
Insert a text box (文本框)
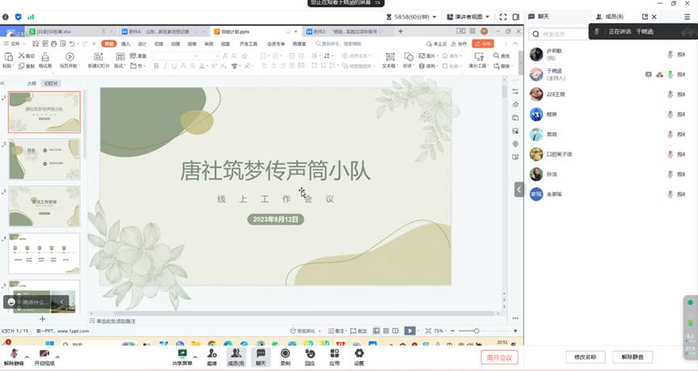[390, 60]
